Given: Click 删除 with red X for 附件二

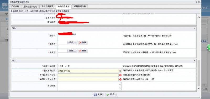Looking at the screenshot, I should pos(83,43).
